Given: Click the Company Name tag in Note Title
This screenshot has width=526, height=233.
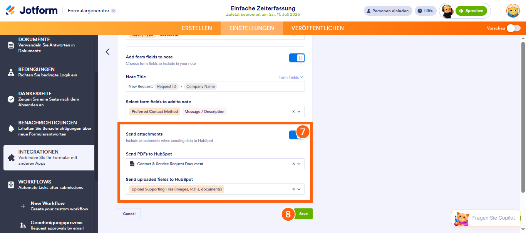Looking at the screenshot, I should click(201, 86).
